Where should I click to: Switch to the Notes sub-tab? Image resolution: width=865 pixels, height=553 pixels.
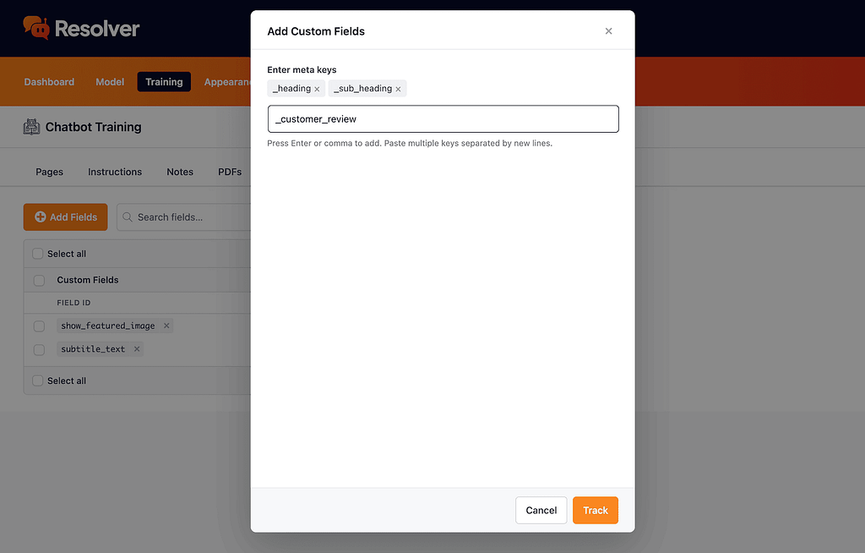tap(180, 172)
